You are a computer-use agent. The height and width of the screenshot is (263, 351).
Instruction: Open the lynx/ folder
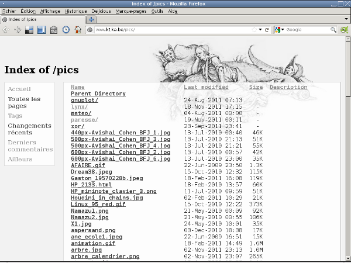pyautogui.click(x=80, y=107)
